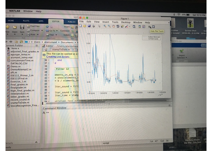The height and width of the screenshot is (151, 212).
Task: Save the figure using the floppy disk icon
Action: 89,26
